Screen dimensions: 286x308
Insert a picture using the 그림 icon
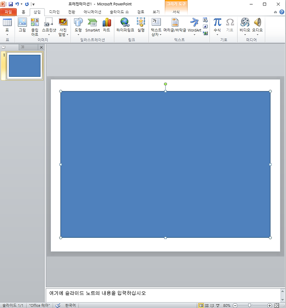22,22
